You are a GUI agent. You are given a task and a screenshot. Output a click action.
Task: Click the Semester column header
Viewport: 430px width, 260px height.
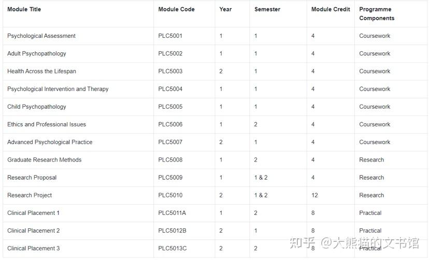pos(267,9)
